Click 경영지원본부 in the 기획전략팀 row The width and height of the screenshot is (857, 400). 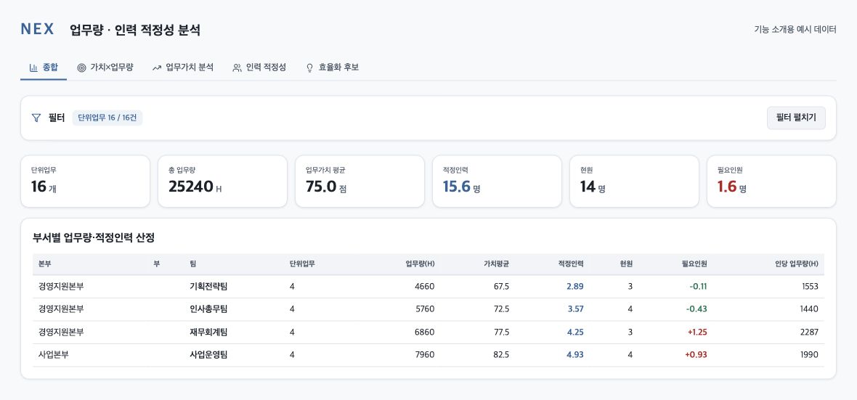pyautogui.click(x=61, y=286)
